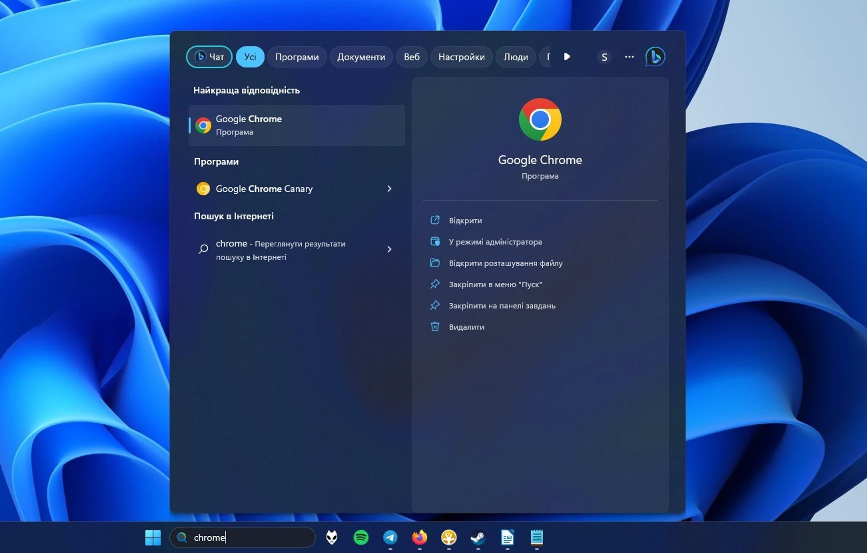Launch Bing from the top-right icon
The width and height of the screenshot is (867, 553).
click(655, 57)
